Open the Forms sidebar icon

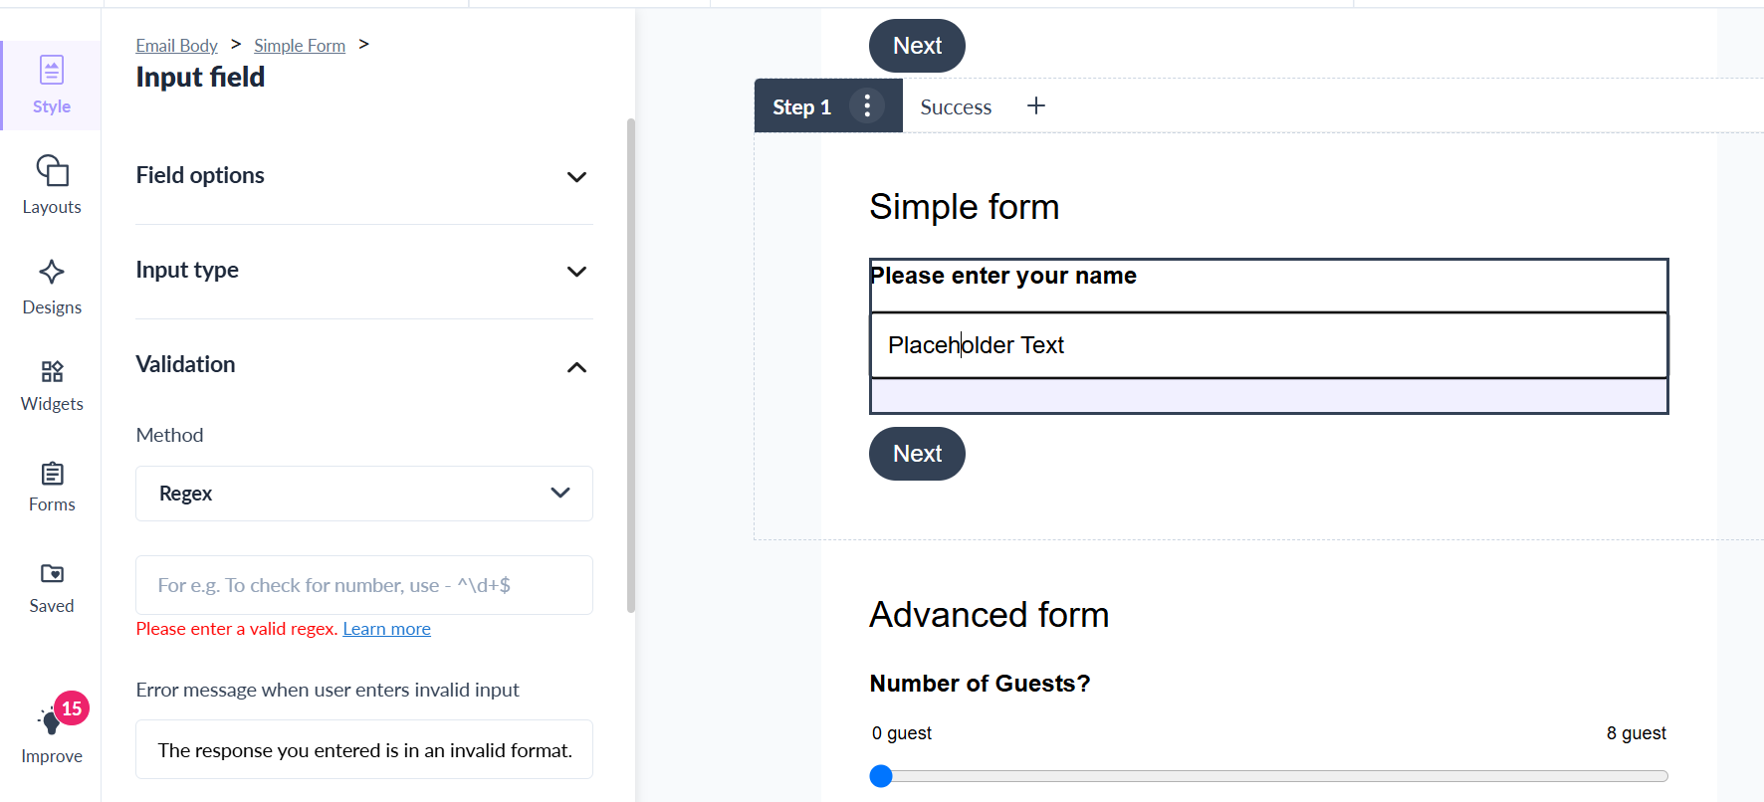point(52,473)
